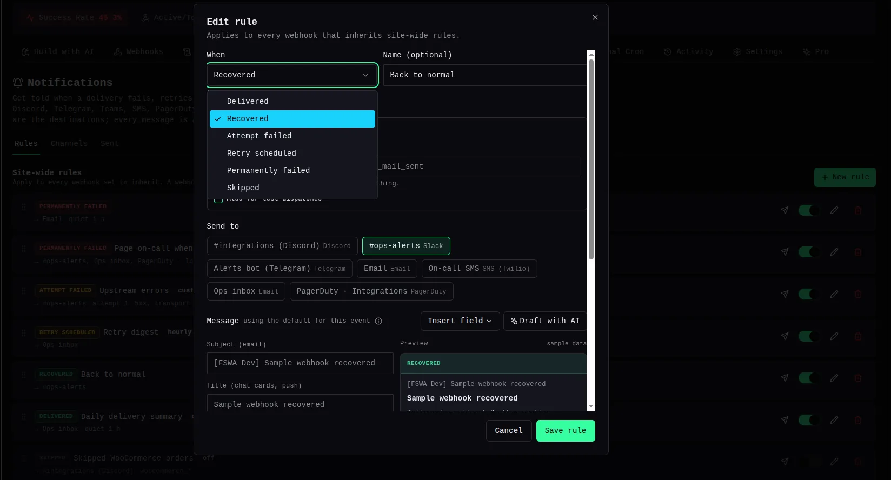Disable the Daily delivery summary rule
This screenshot has height=480, width=891.
tap(809, 420)
